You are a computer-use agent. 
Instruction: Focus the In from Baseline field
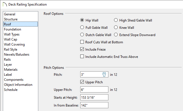tap(94, 105)
